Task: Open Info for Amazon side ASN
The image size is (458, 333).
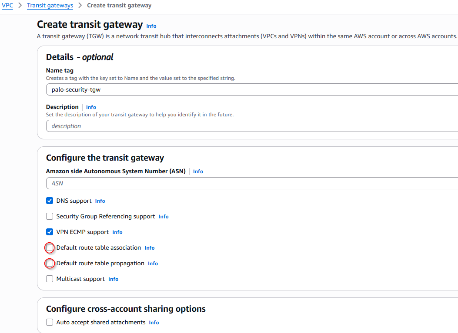Action: [198, 171]
